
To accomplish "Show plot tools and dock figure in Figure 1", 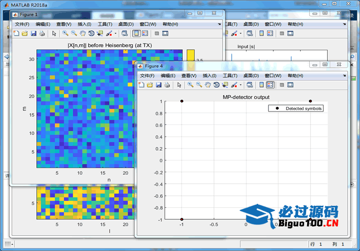I will coord(165,34).
